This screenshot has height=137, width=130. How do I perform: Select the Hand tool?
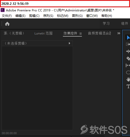[x=128, y=79]
